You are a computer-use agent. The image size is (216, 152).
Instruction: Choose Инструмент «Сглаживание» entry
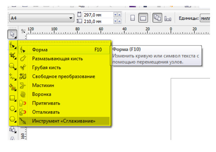coord(64,121)
